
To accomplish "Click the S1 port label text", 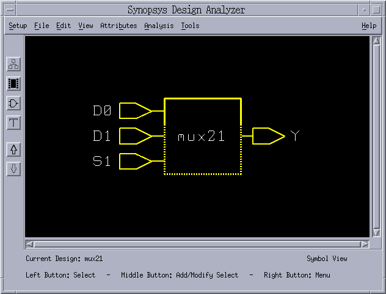I will point(101,161).
